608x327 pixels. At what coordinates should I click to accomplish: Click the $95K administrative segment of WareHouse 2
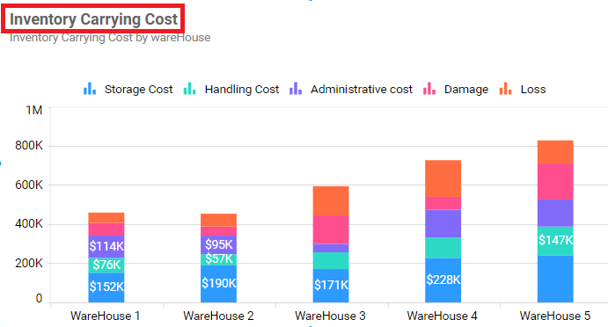[x=219, y=245]
